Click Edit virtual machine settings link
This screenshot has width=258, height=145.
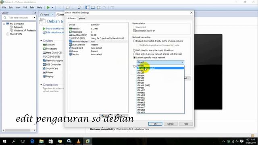point(54,32)
